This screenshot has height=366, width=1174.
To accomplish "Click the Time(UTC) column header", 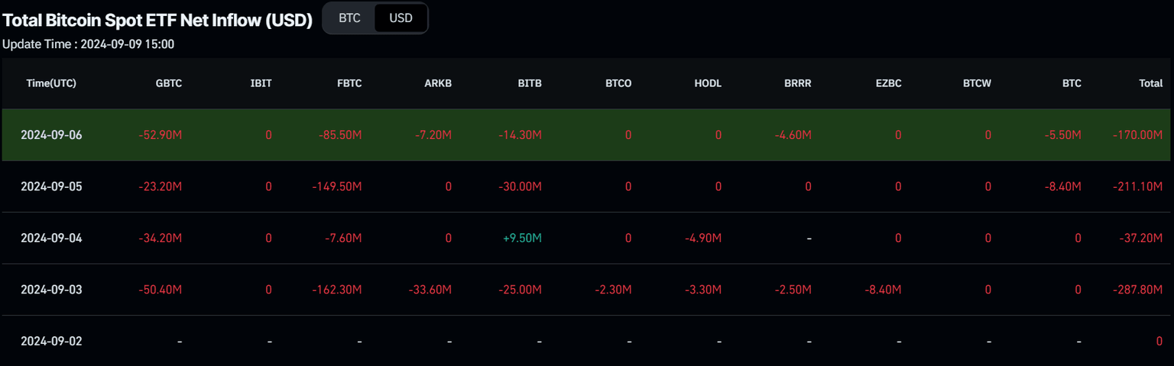I will [x=51, y=83].
